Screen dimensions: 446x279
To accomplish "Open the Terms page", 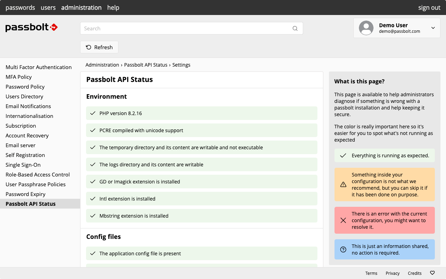I will click(x=371, y=273).
